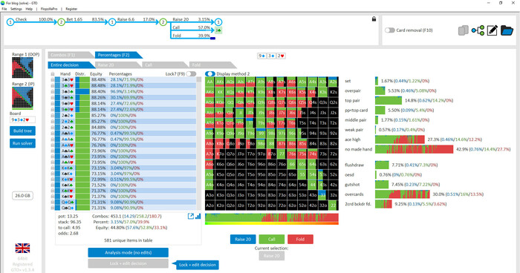This screenshot has width=520, height=273.
Task: Click the 'overcards' category label
Action: pos(354,194)
